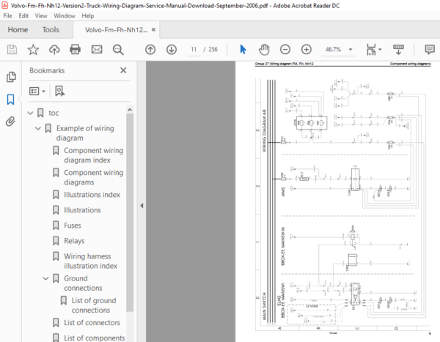Screen dimensions: 440x342
Task: Go to Wiring harness illustration index
Action: pyautogui.click(x=90, y=261)
